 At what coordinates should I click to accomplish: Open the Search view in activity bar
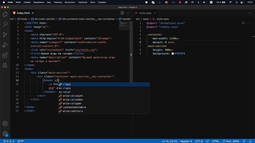(5, 25)
